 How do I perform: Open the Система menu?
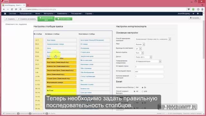click(13, 14)
